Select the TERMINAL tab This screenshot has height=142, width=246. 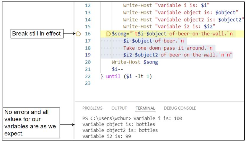point(145,108)
